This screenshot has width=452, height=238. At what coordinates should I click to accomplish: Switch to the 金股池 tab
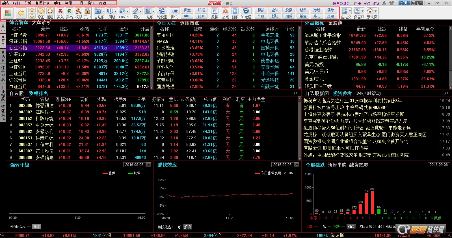335,23
